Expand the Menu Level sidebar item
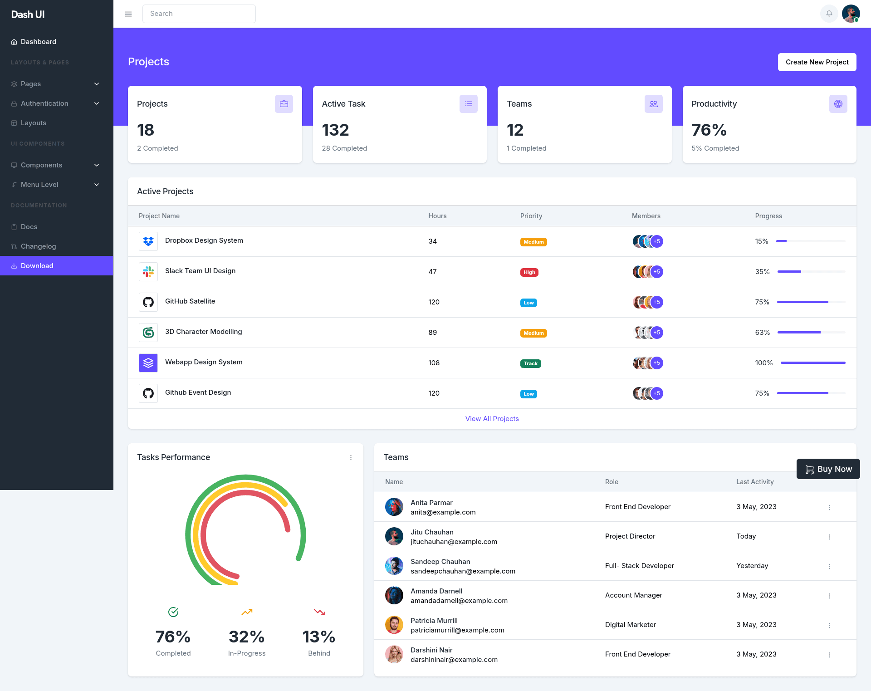871x691 pixels. (x=57, y=185)
